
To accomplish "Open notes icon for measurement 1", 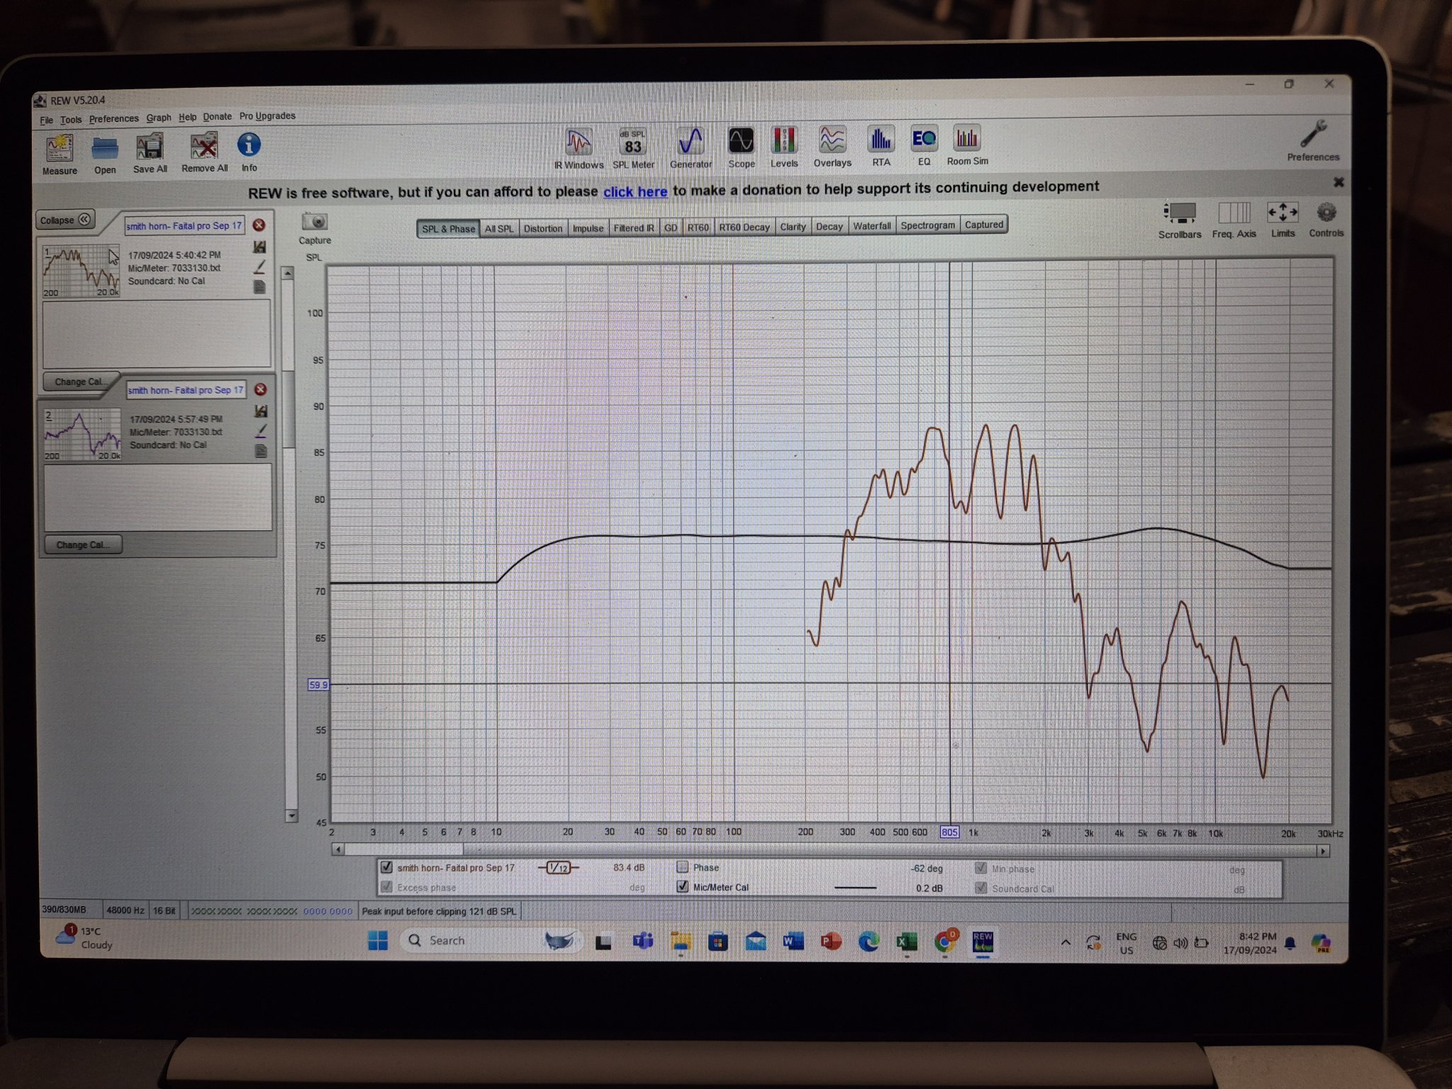I will (259, 286).
